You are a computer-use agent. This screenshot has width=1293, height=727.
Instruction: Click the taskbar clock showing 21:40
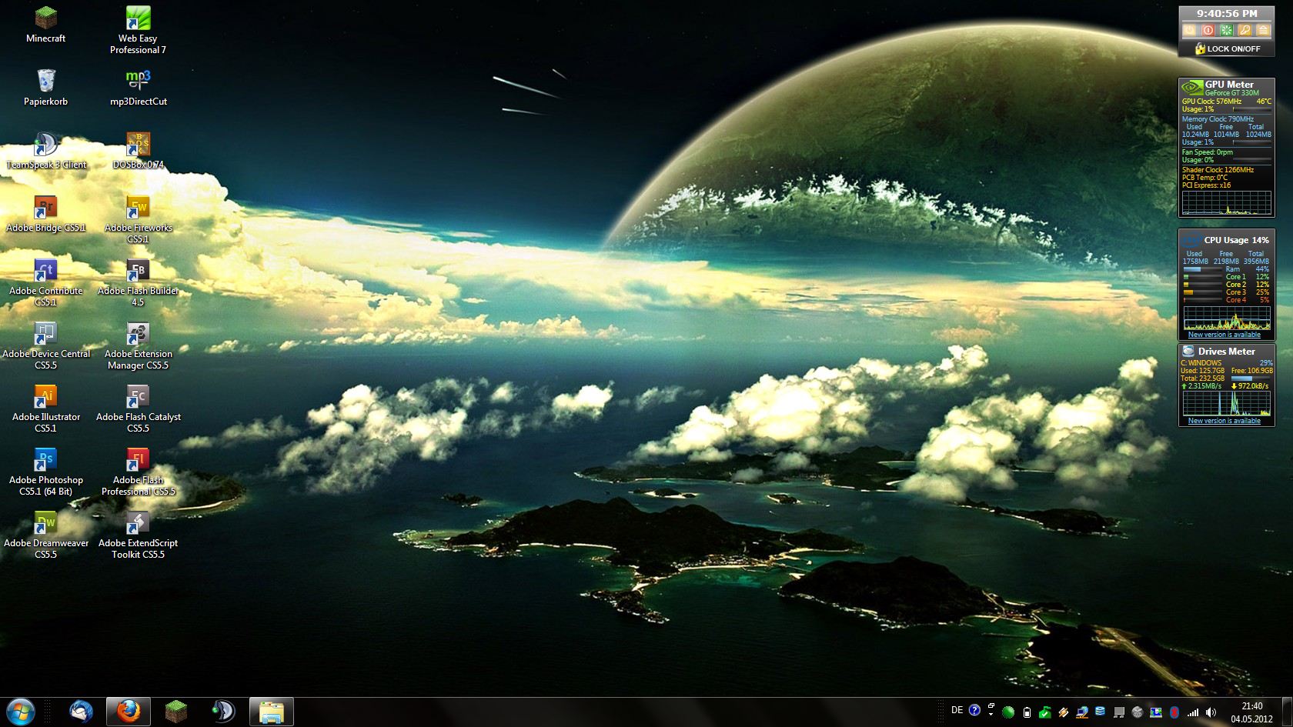coord(1251,712)
